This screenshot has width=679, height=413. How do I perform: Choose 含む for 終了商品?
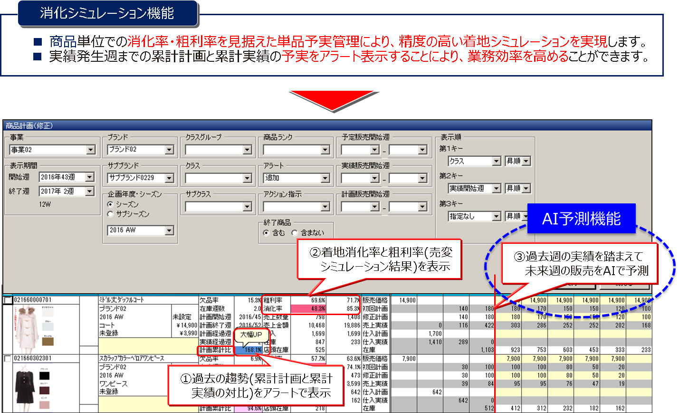[x=266, y=233]
